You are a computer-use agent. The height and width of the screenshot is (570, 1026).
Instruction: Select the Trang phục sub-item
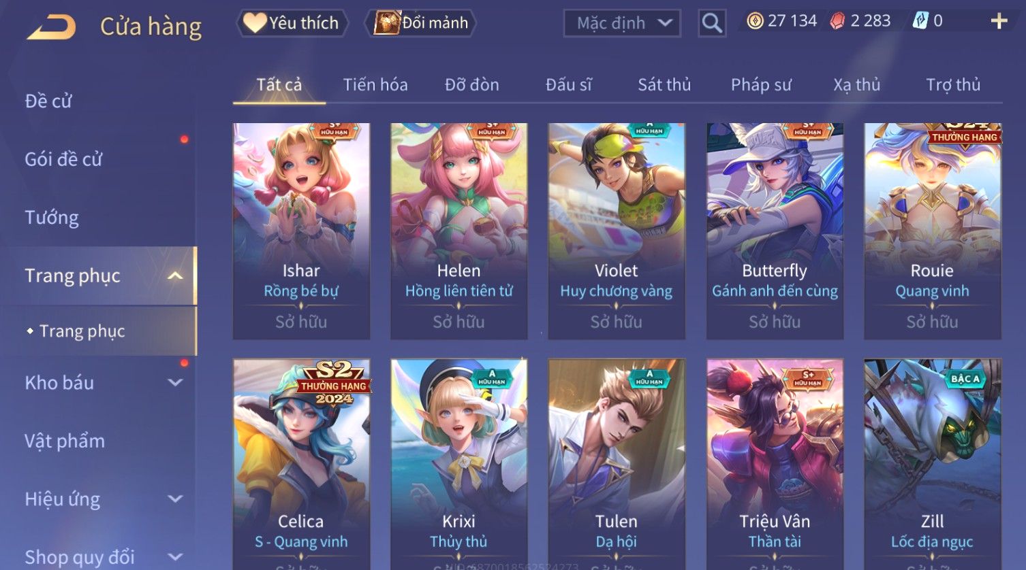(82, 331)
